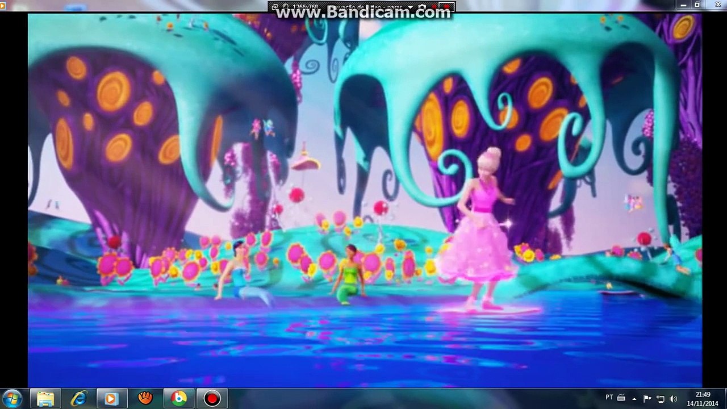This screenshot has height=409, width=727.
Task: Click the playing video frame
Action: (x=365, y=200)
